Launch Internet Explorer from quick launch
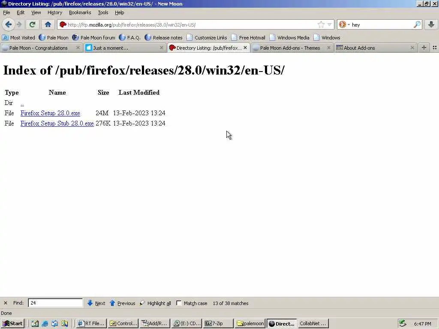 [45, 324]
